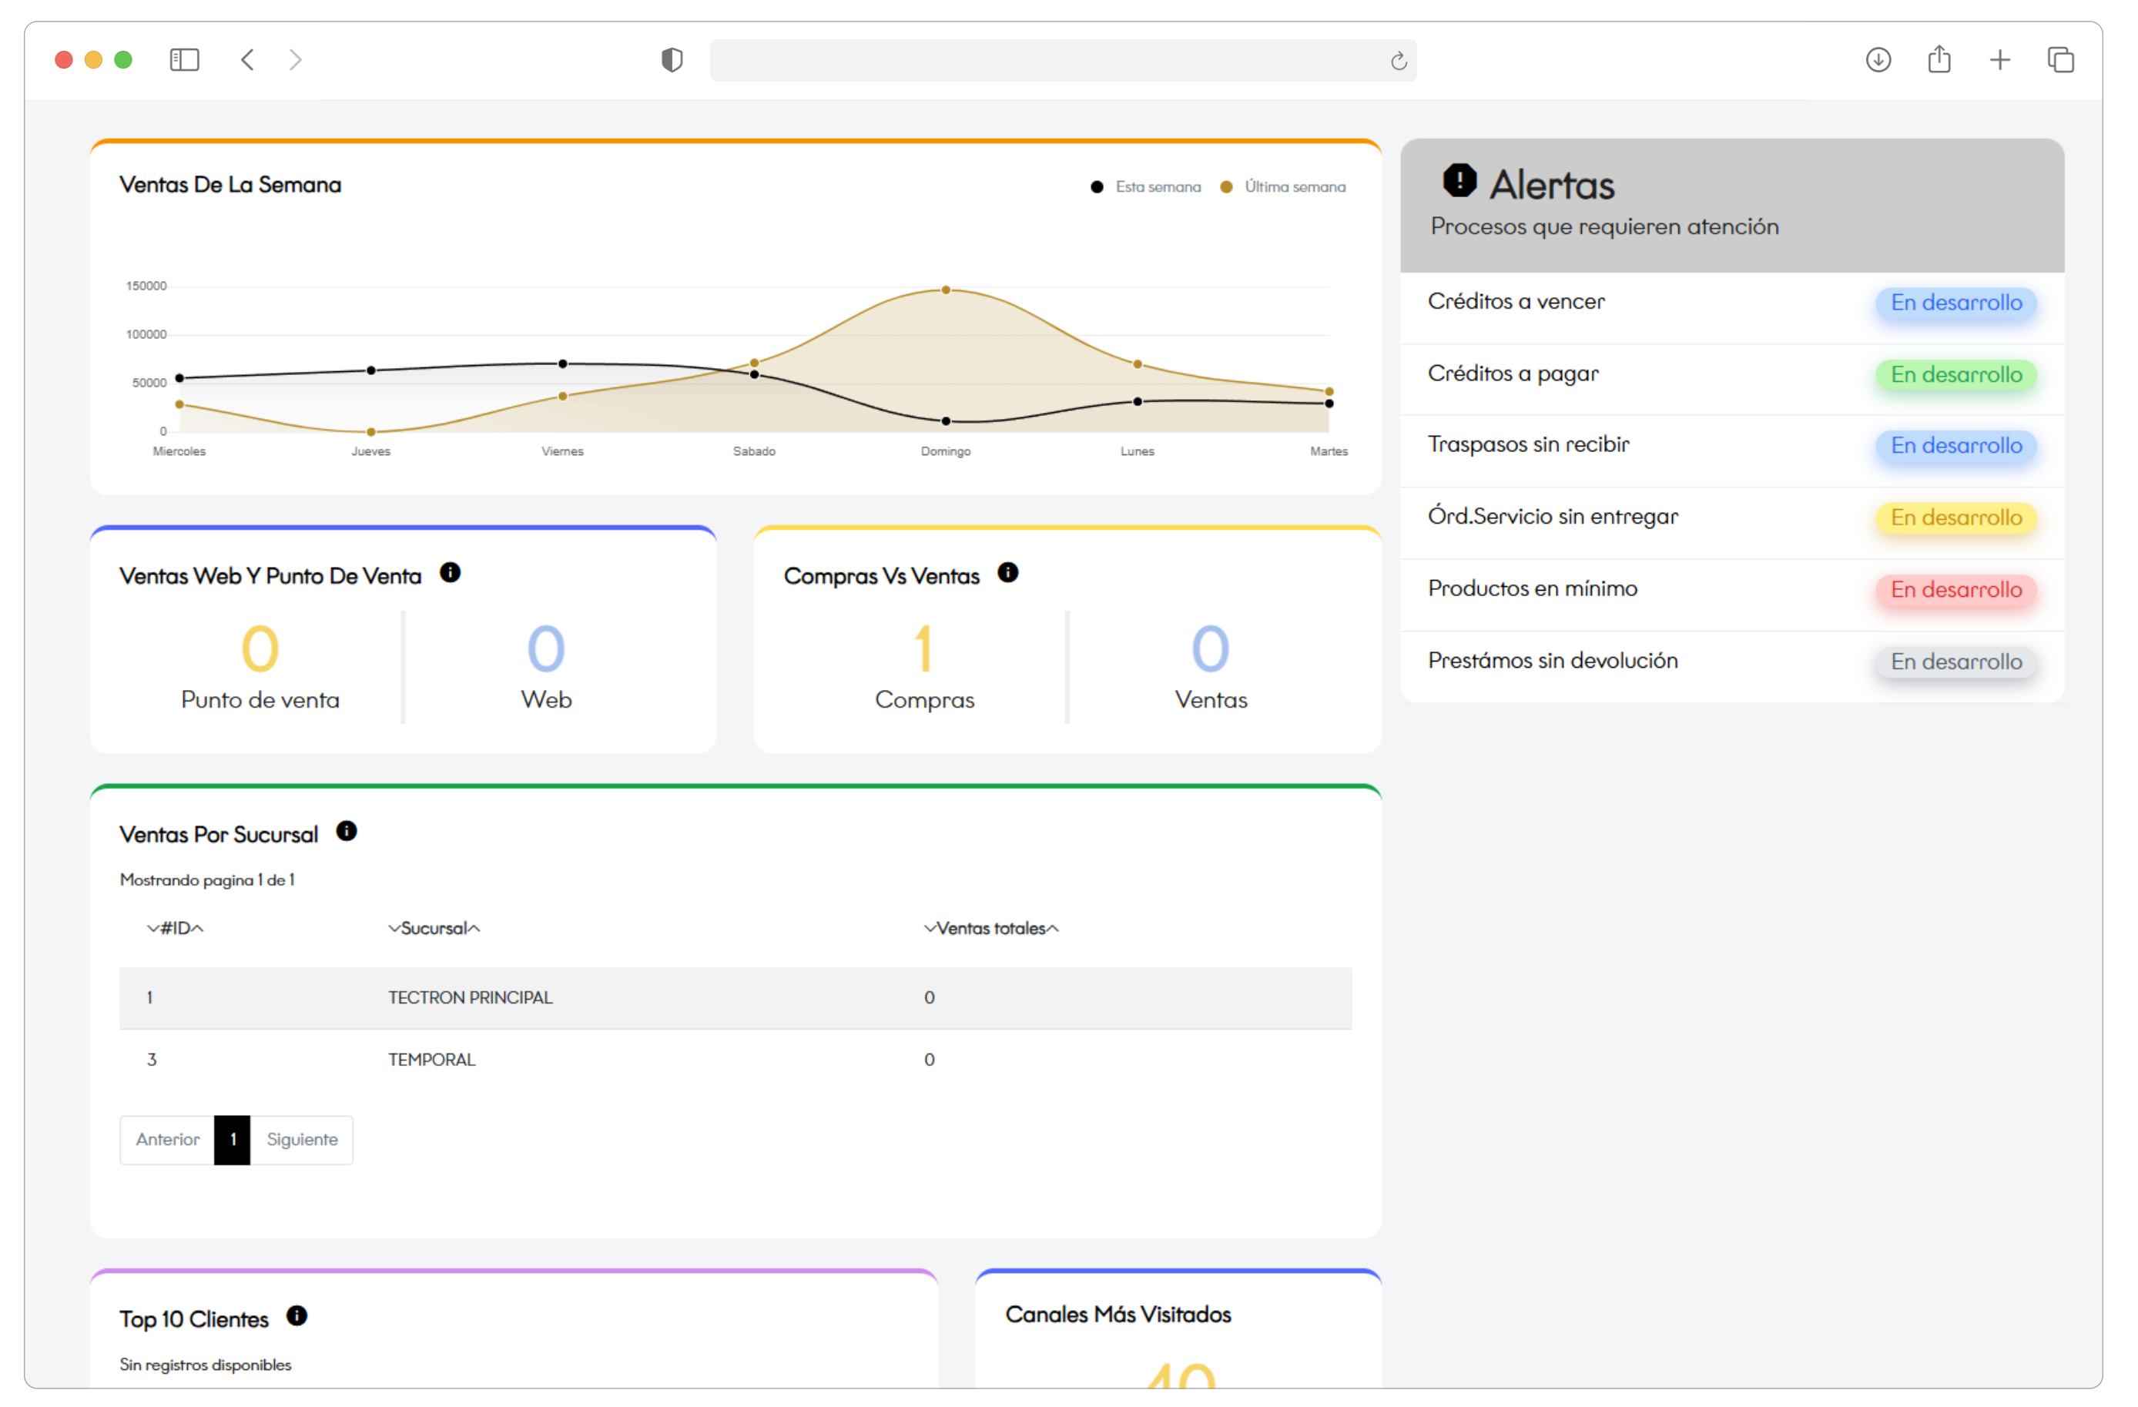Click En desarrollo badge for Traspasos sin recibir
This screenshot has height=1407, width=2138.
click(x=1956, y=446)
